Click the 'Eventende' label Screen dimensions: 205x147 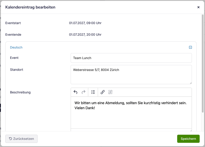coord(13,35)
